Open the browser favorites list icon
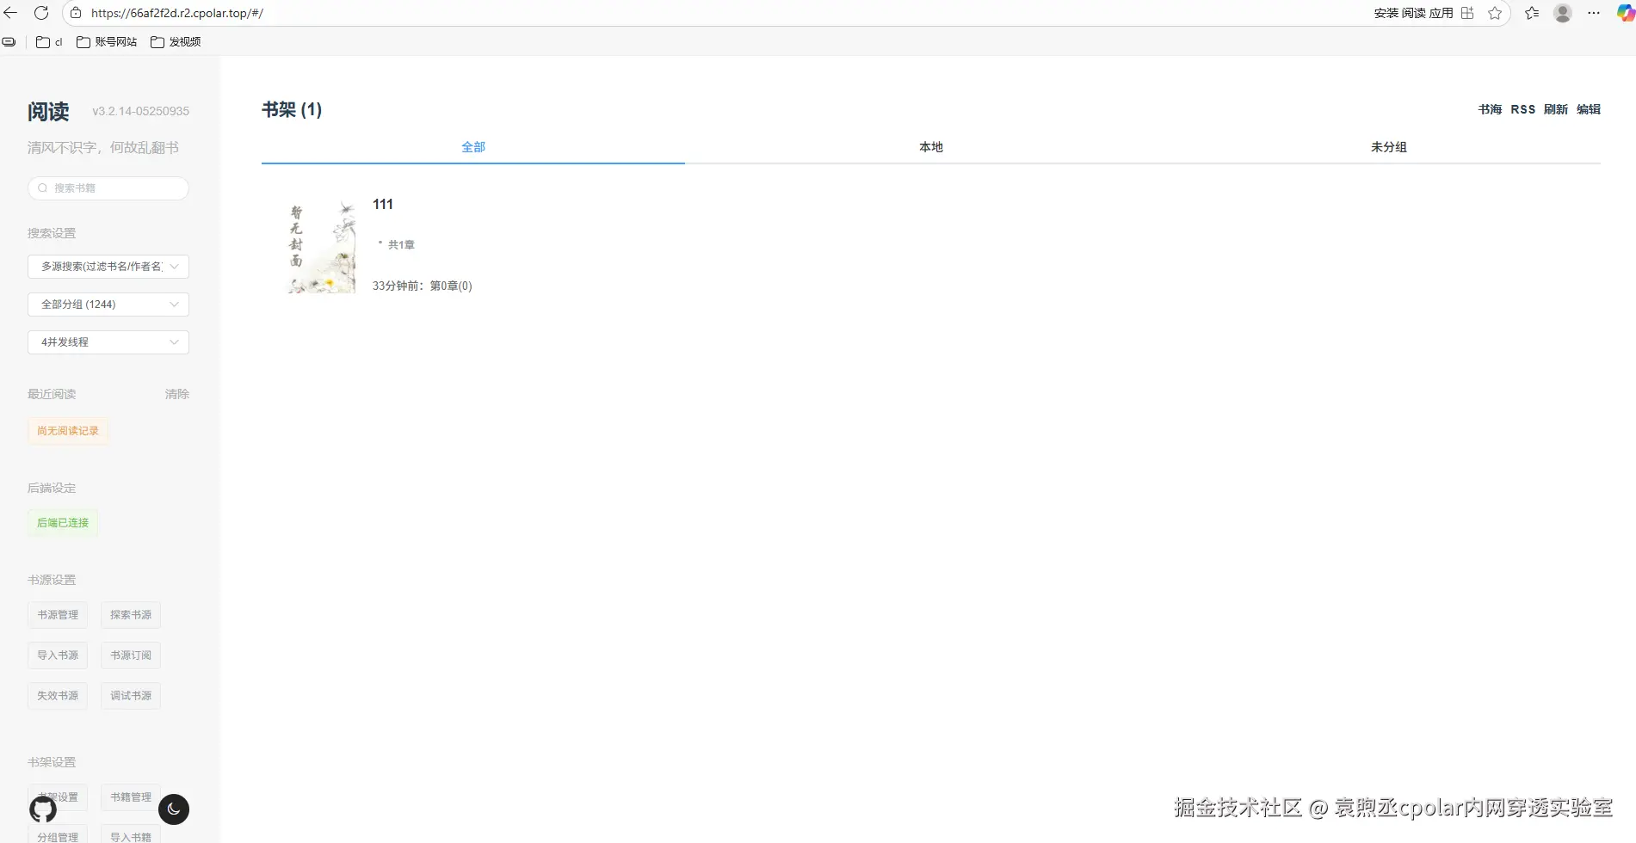 [x=1532, y=13]
